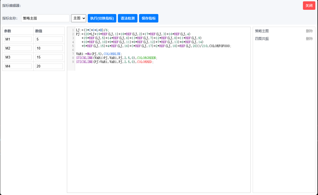
Task: Click the COLORRED STICKLINE code line
Action: click(115, 62)
